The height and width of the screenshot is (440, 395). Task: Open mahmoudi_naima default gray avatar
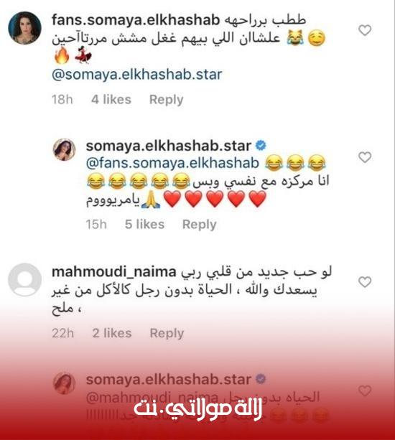pyautogui.click(x=24, y=280)
